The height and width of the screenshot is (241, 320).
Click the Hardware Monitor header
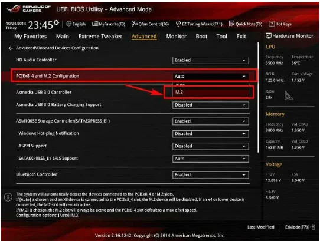tap(289, 36)
